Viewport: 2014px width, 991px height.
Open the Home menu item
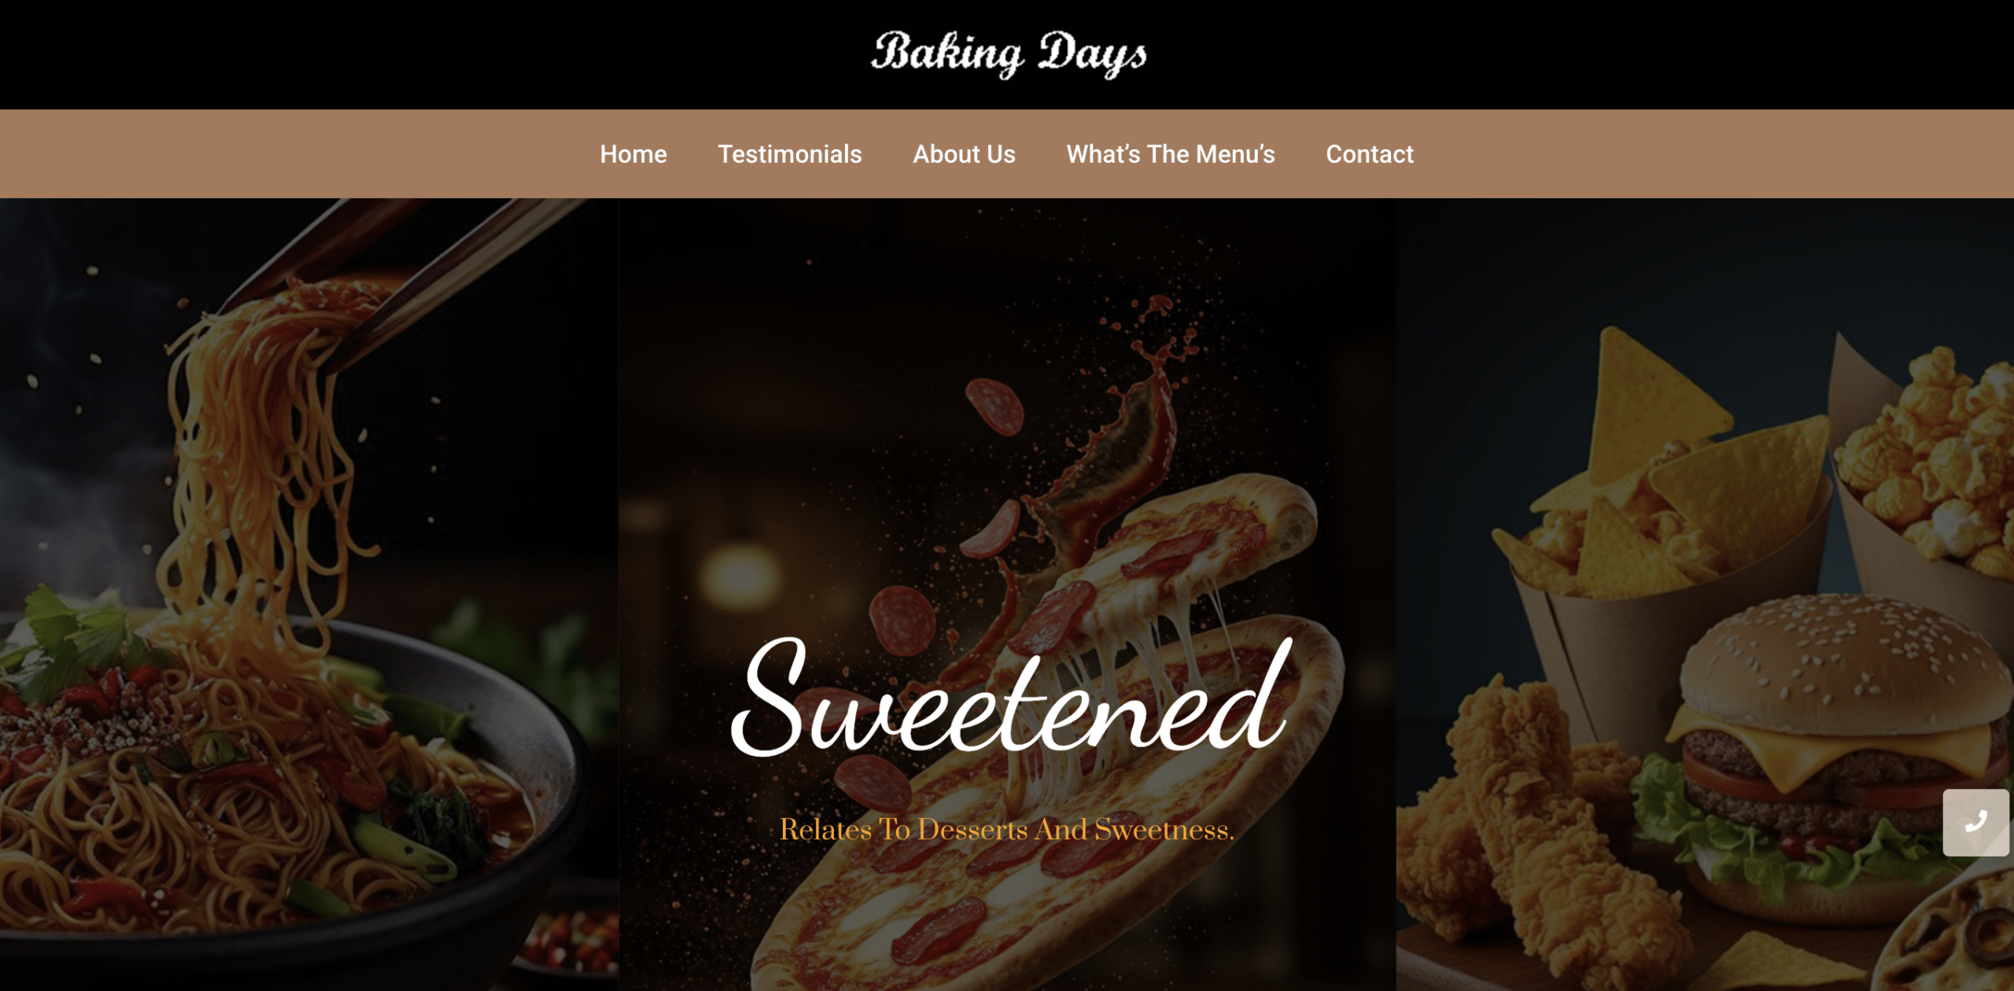(633, 154)
